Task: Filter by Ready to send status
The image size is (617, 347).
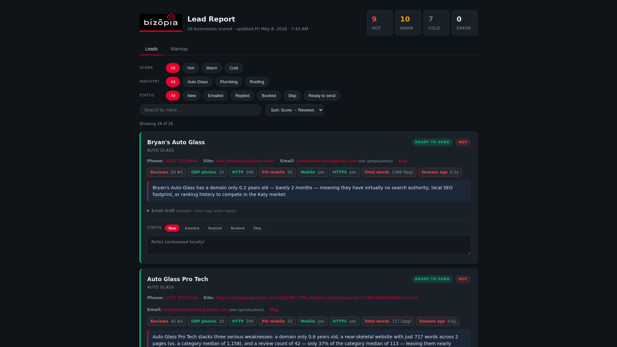Action: click(322, 95)
